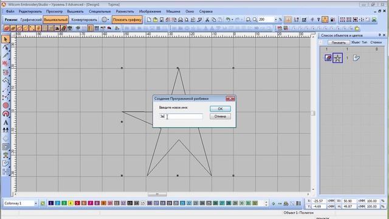Open the Изображение menu
The height and width of the screenshot is (219, 389).
(x=150, y=12)
